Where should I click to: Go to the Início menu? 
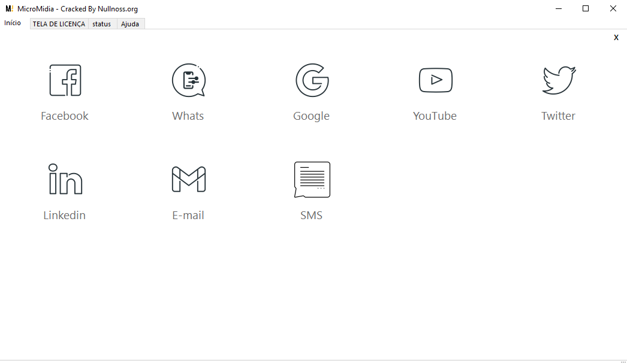(13, 23)
